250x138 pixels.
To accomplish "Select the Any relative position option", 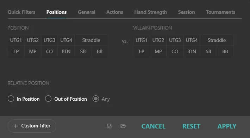I will tap(96, 99).
